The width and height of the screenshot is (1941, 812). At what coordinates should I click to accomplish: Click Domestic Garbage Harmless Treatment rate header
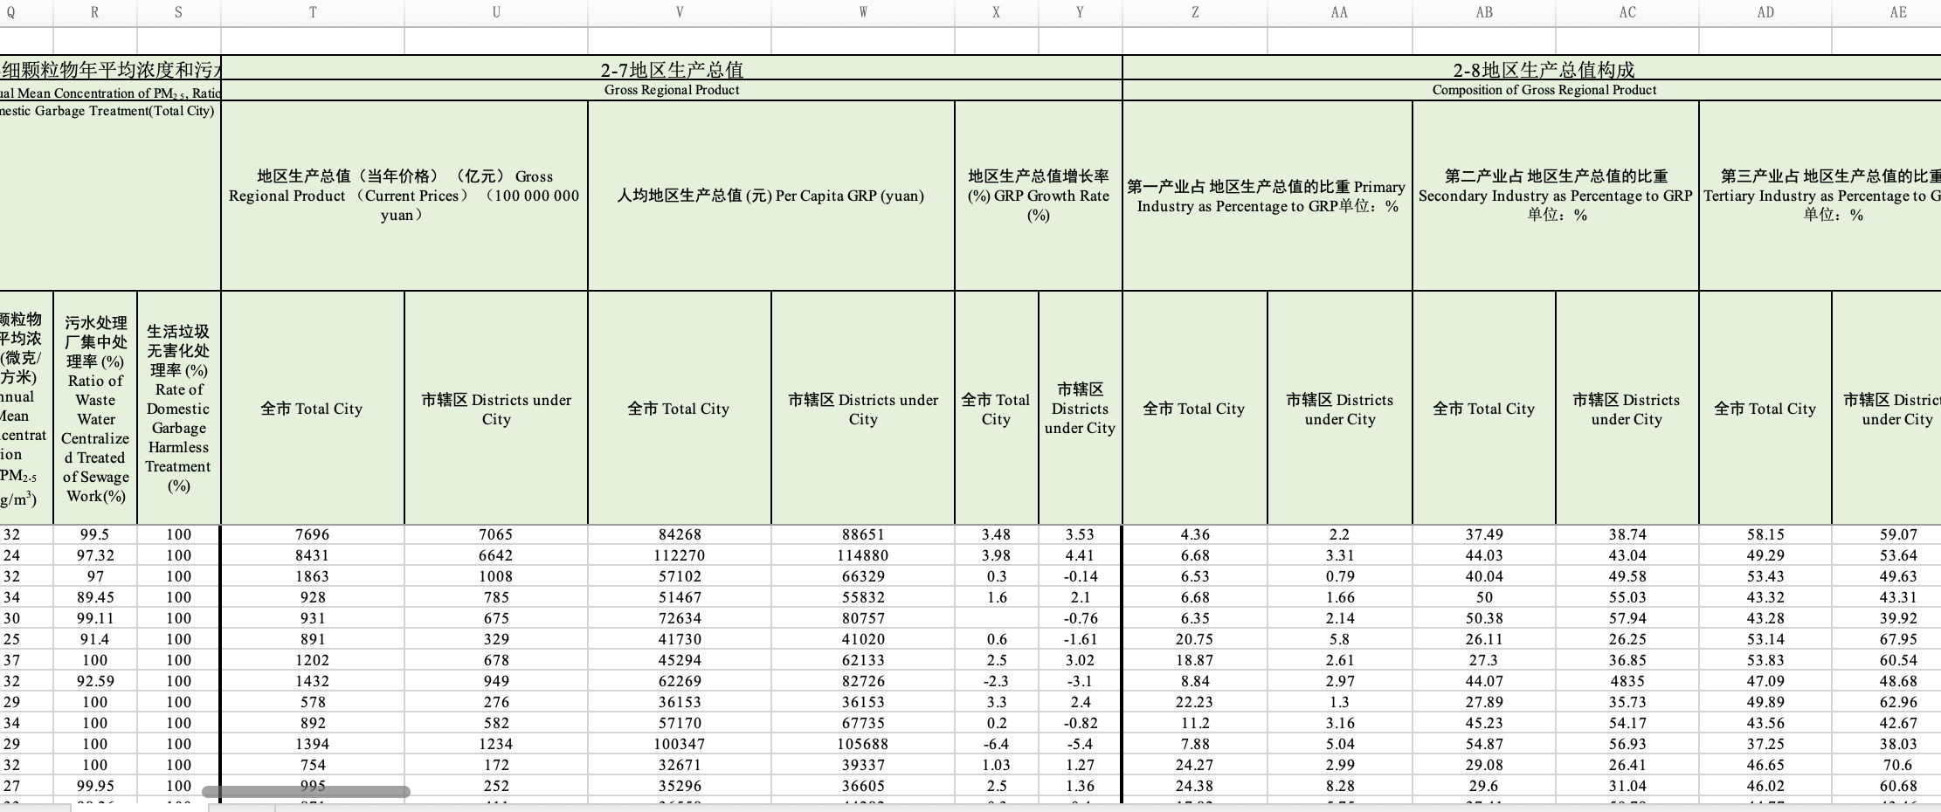[179, 409]
